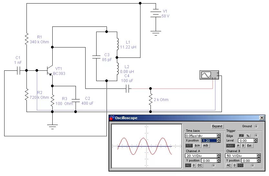This screenshot has width=269, height=176.
Task: Open the oscilloscope instrument icon in the circuit
Action: click(209, 75)
